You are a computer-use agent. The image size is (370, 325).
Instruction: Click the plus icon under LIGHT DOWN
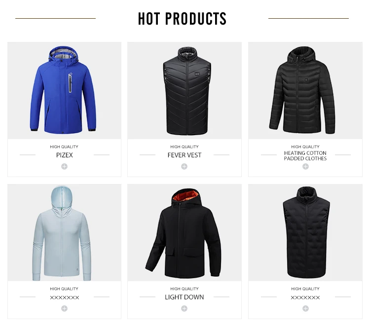pyautogui.click(x=185, y=309)
